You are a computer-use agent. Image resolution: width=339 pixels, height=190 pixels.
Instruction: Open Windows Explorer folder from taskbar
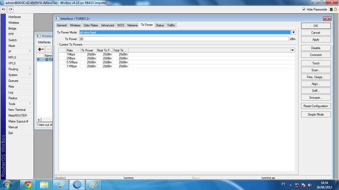(x=44, y=185)
